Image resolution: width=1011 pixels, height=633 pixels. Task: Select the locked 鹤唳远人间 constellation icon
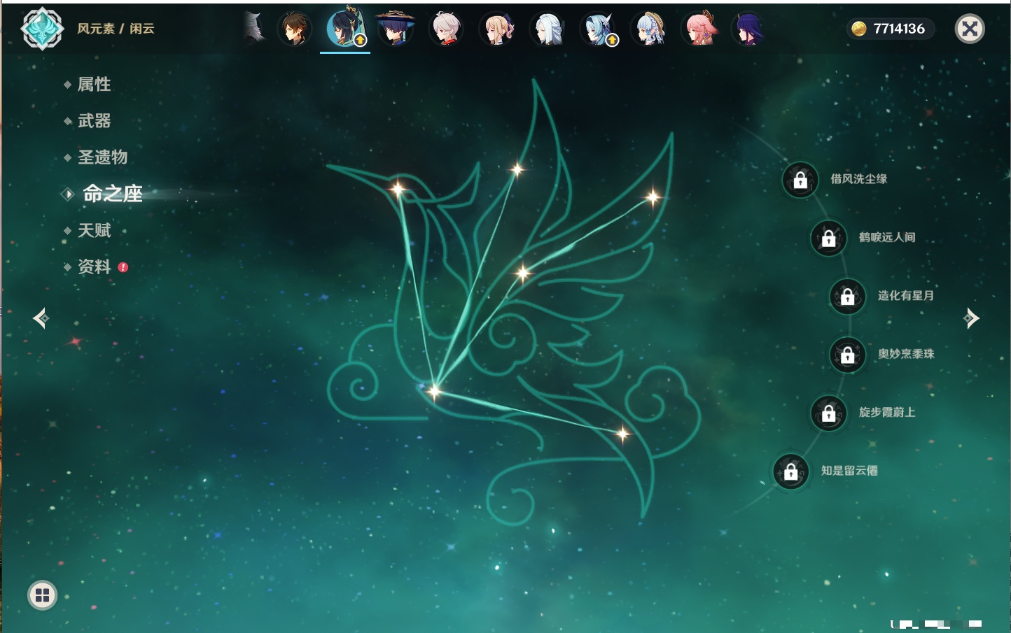(828, 239)
